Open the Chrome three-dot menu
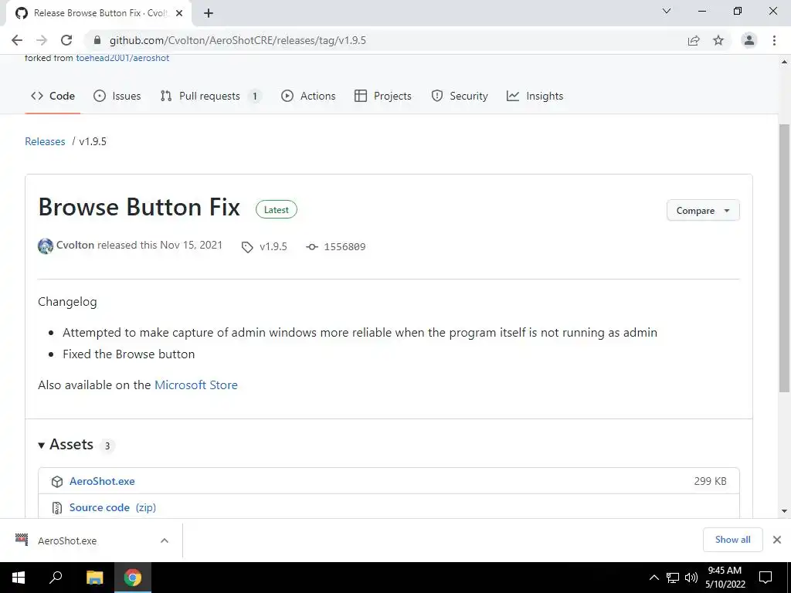The width and height of the screenshot is (791, 593). (x=774, y=40)
